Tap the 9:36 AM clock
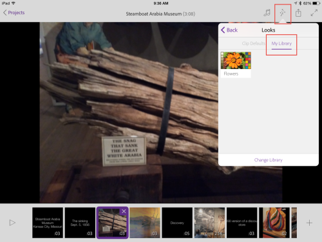 tap(161, 3)
